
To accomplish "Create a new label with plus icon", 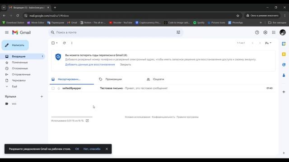I will click(x=42, y=96).
